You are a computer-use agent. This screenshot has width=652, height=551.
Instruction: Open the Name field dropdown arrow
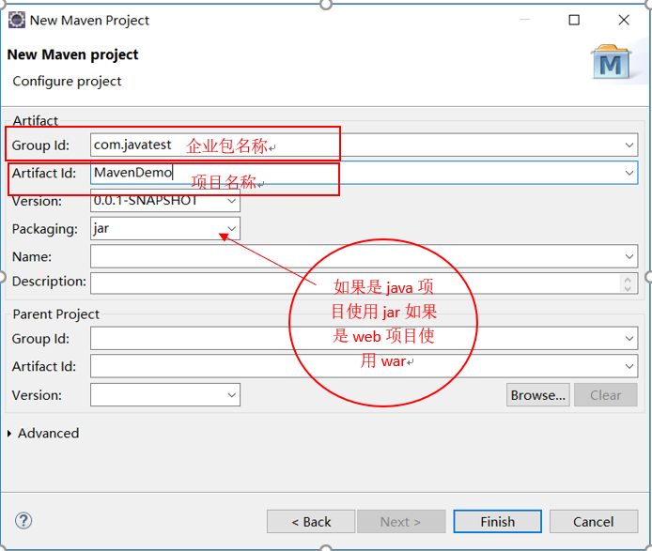pyautogui.click(x=629, y=256)
